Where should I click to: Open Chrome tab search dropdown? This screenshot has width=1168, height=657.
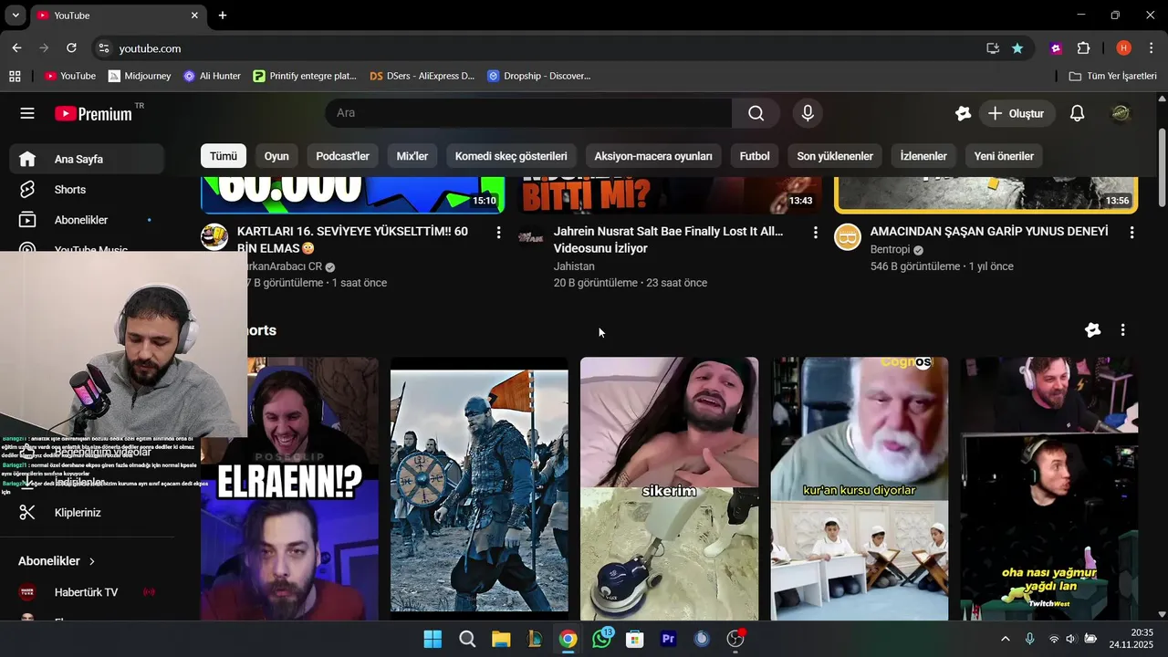[16, 16]
